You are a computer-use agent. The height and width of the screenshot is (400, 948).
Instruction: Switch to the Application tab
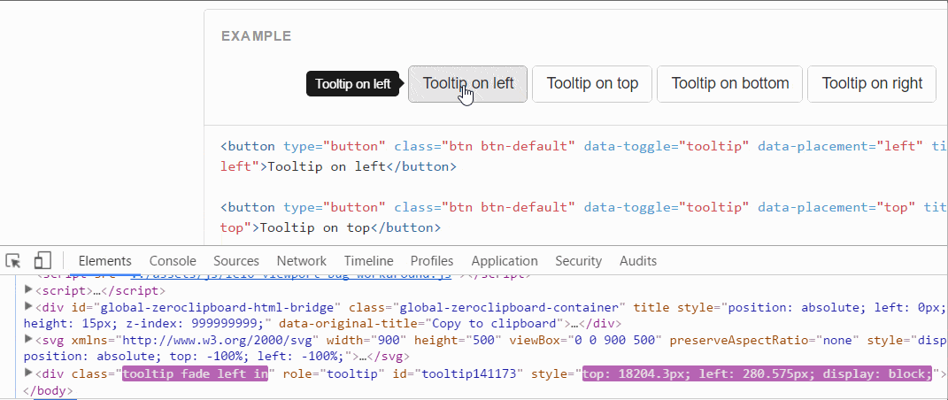(x=505, y=261)
